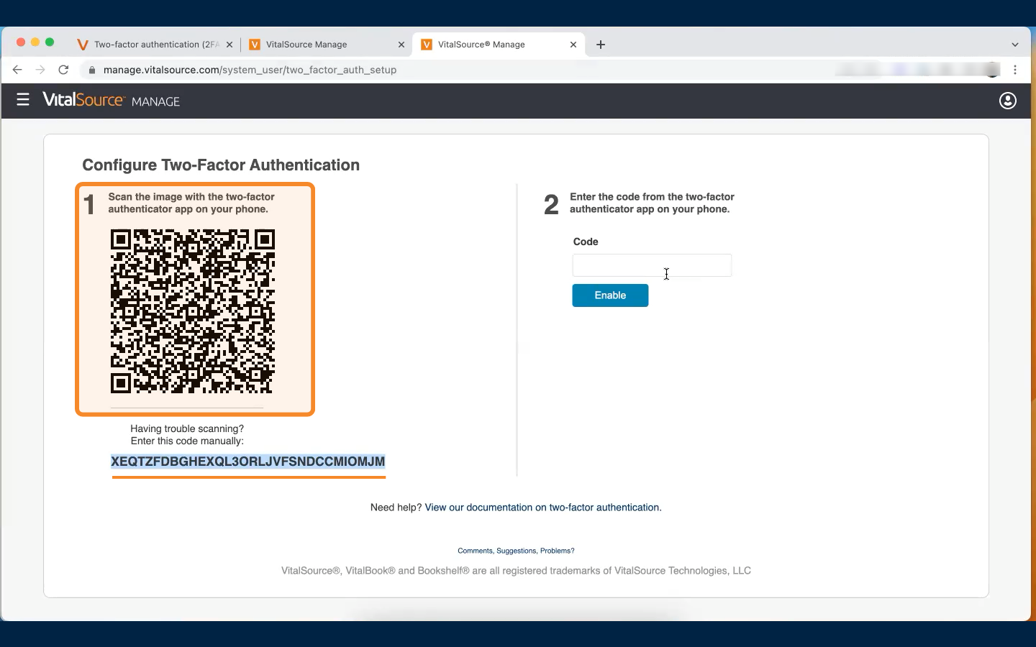Click the VitalSource trademarks footer text
Screen dimensions: 1036x647
[x=516, y=571]
